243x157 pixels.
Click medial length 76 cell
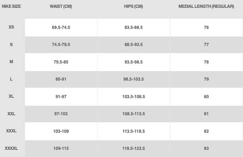point(206,27)
